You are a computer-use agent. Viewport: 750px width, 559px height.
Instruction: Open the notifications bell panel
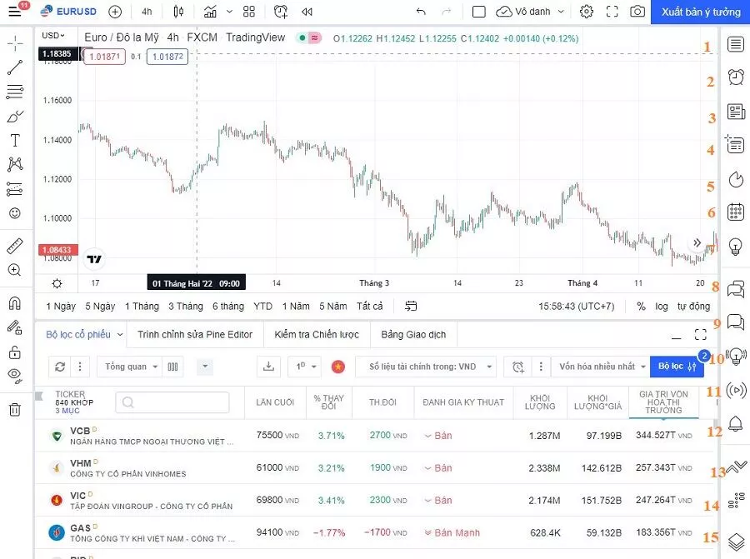(736, 423)
